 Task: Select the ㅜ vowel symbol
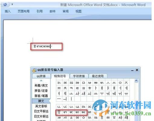[102, 94]
